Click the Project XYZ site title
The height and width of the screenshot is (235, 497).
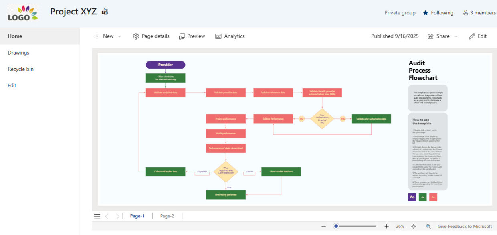[73, 12]
